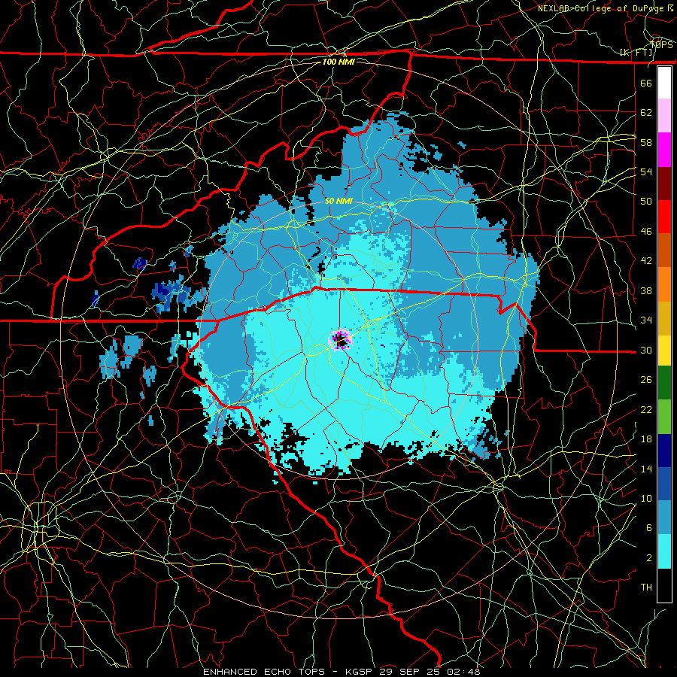
Task: Click the legend value '14'
Action: tap(646, 469)
